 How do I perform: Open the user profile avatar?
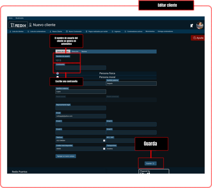[200, 25]
